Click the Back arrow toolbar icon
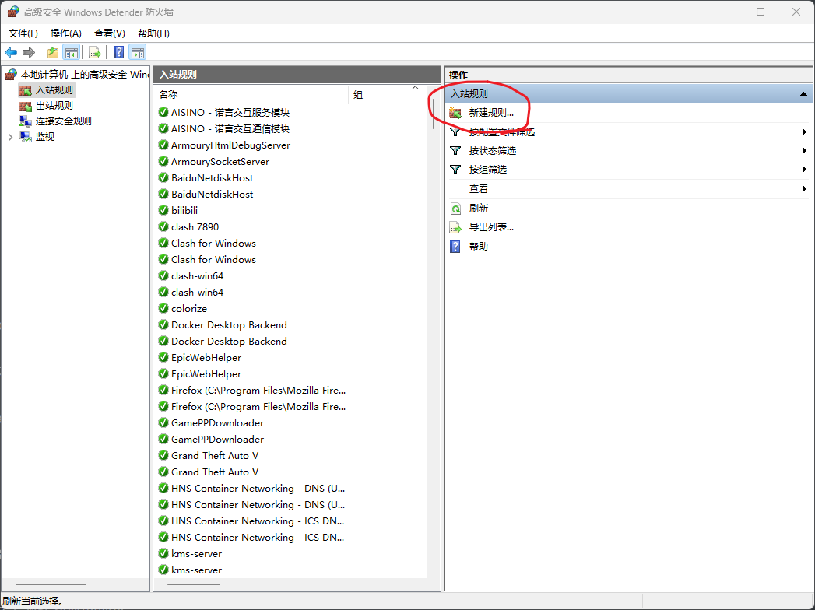The width and height of the screenshot is (815, 610). click(x=11, y=52)
